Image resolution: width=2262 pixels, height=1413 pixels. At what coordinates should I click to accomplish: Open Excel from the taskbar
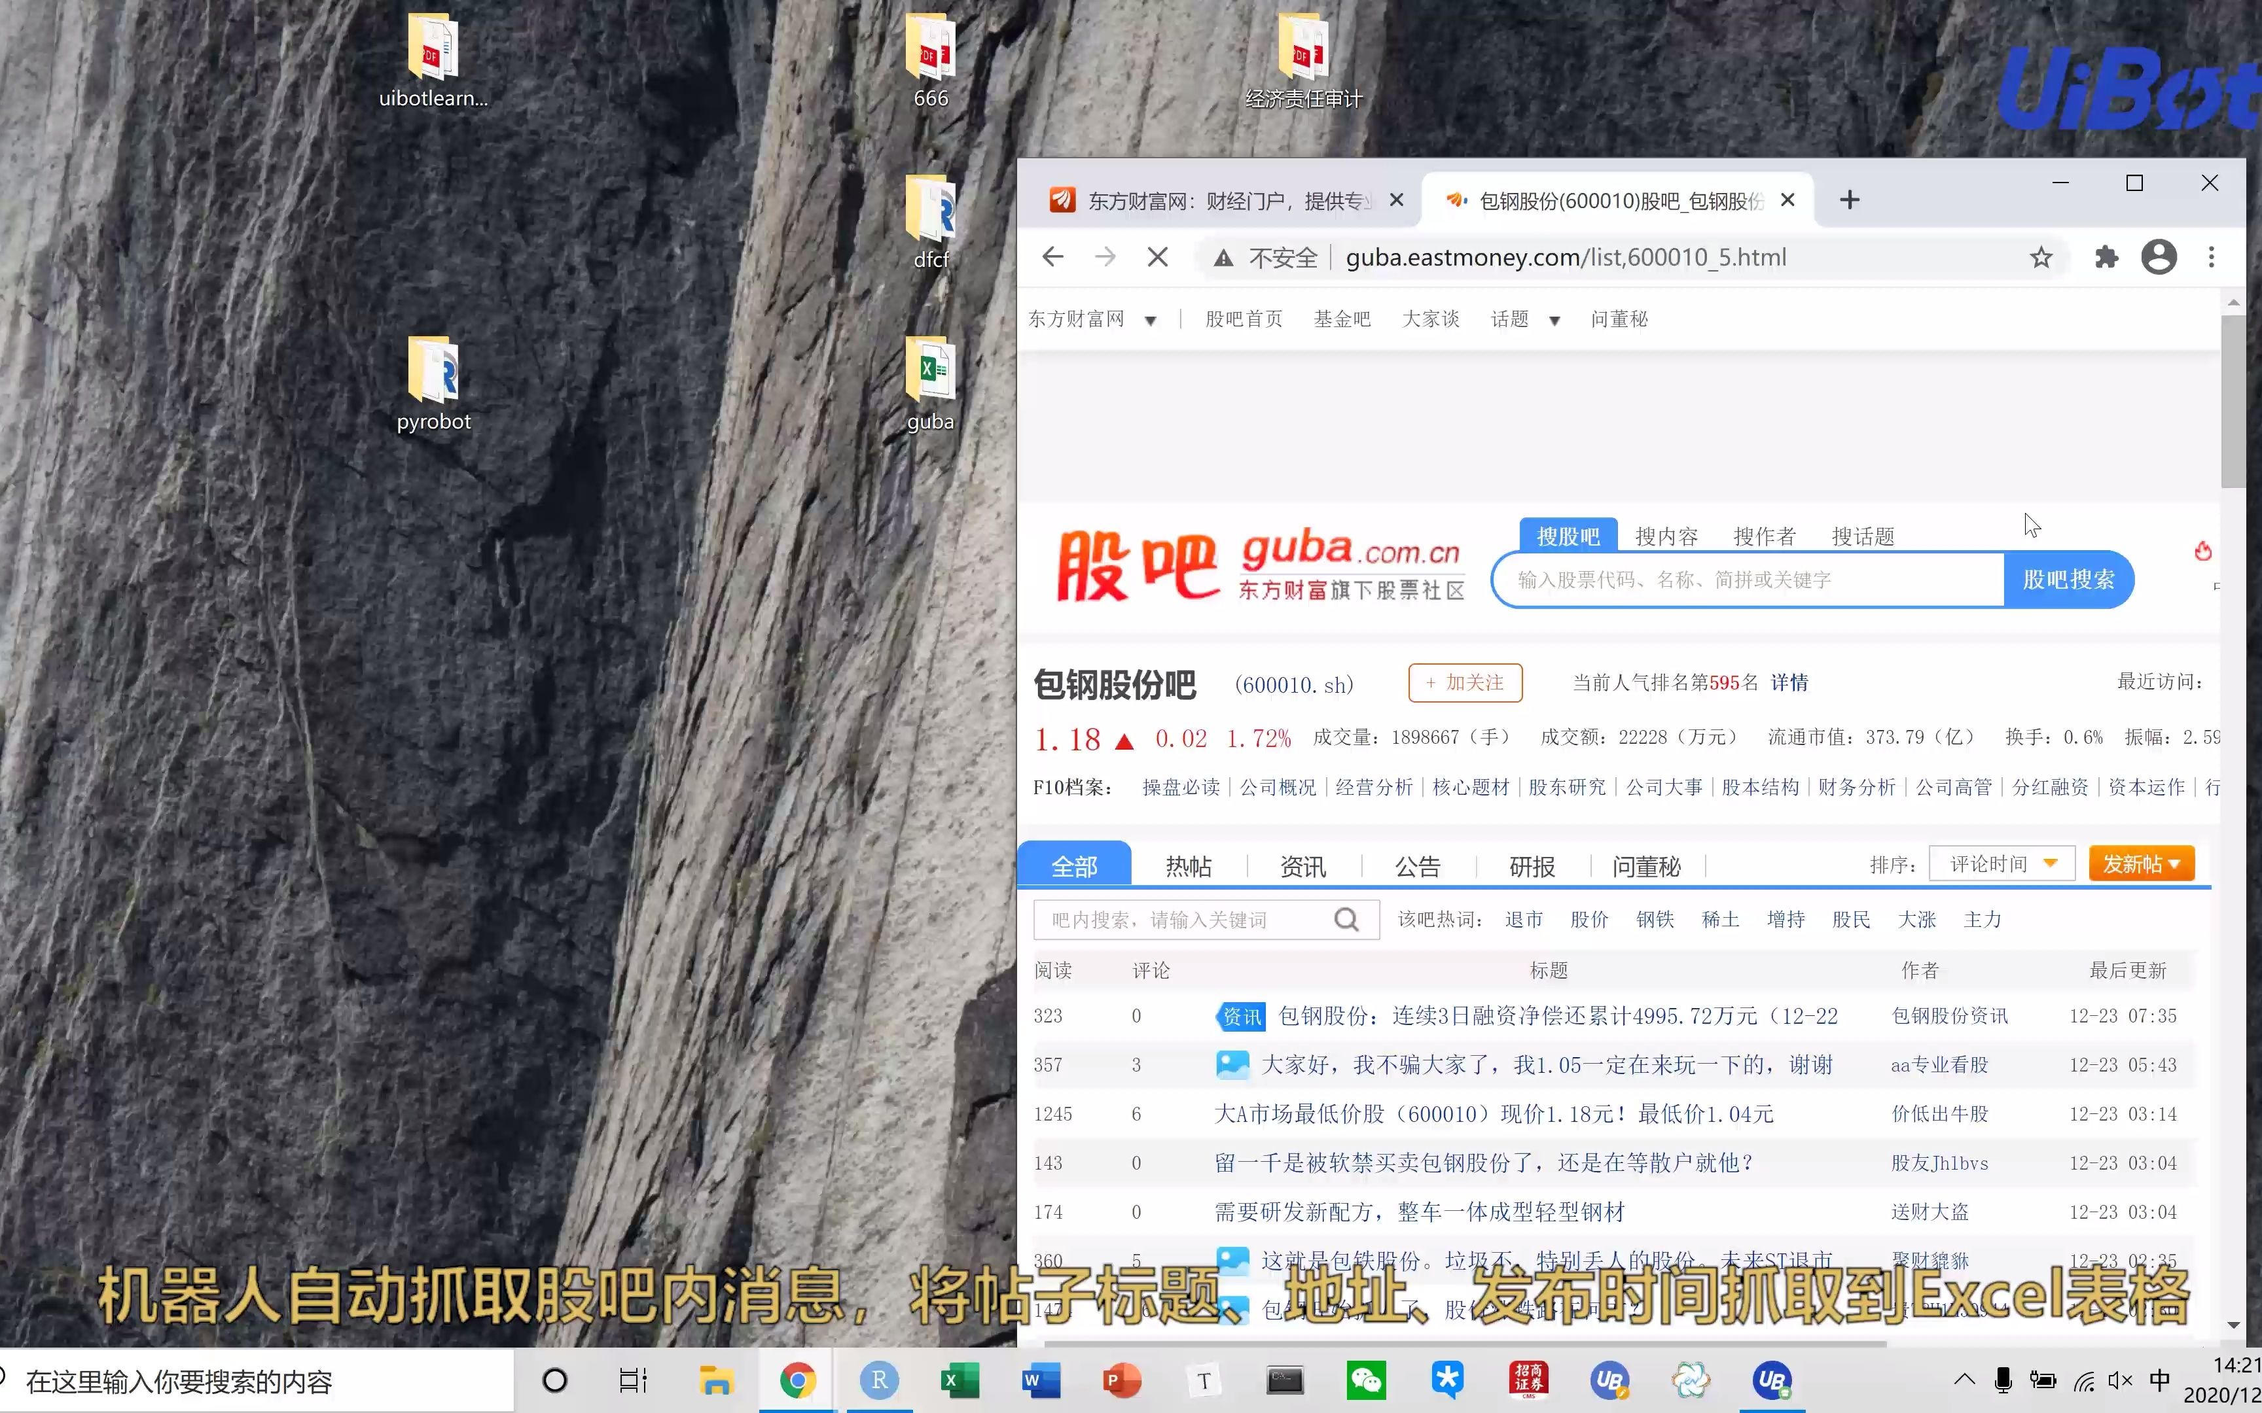[x=960, y=1380]
